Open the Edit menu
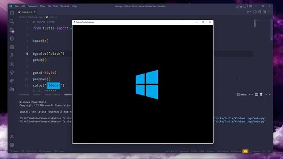 (23, 6)
